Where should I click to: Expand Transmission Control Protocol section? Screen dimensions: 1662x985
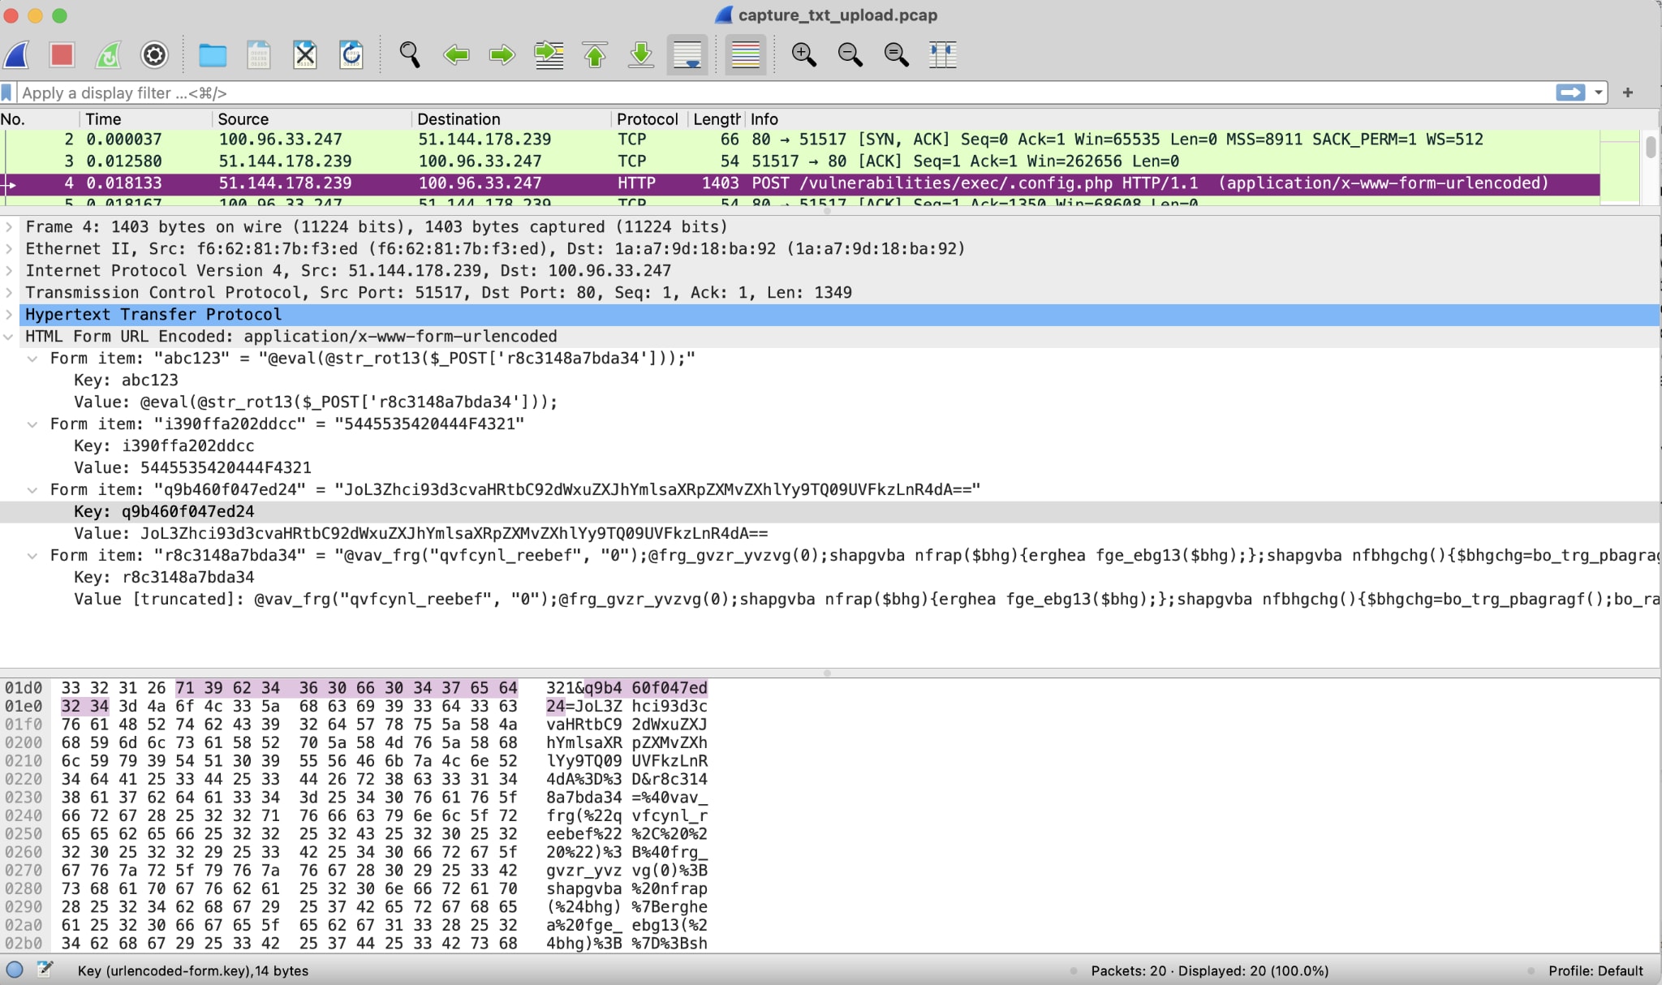[x=9, y=293]
